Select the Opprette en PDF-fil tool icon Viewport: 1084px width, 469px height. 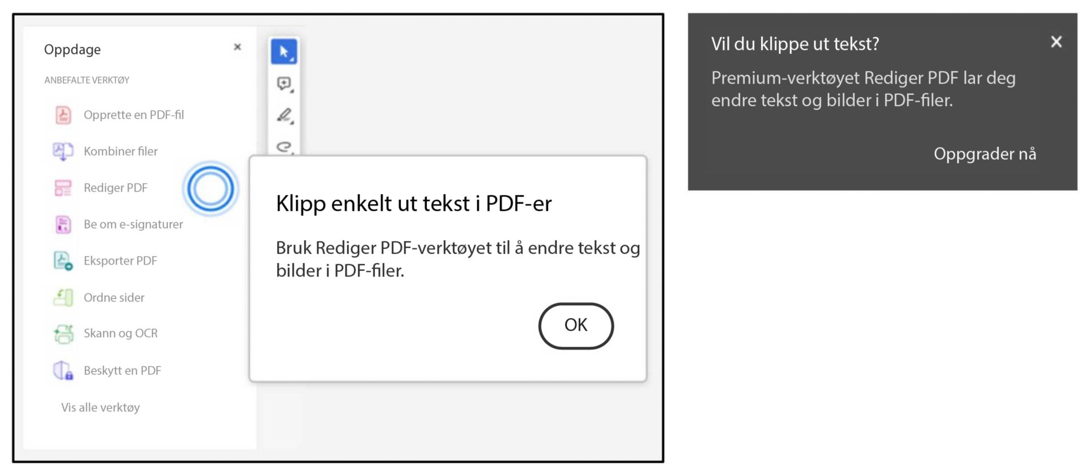click(62, 115)
